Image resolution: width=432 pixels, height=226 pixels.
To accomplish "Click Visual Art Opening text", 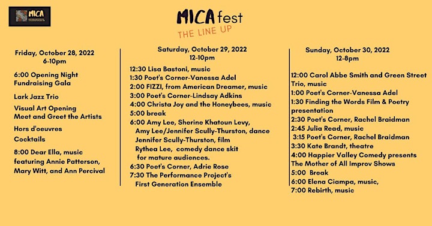I will pyautogui.click(x=45, y=108).
